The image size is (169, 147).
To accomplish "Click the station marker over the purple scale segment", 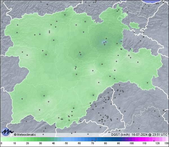I will coord(127,139).
